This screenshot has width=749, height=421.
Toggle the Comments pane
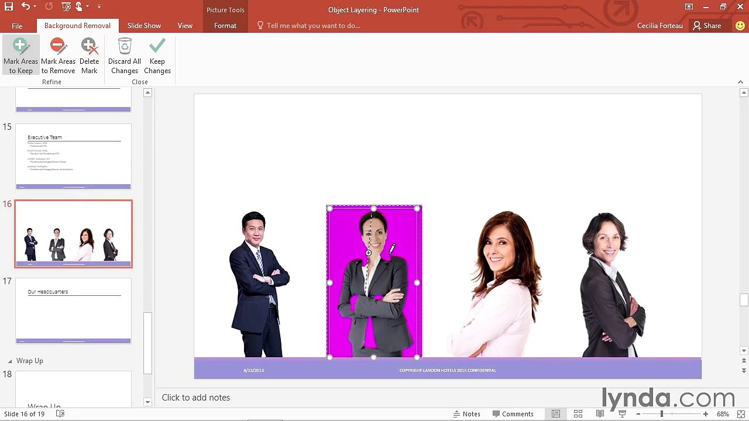[513, 414]
